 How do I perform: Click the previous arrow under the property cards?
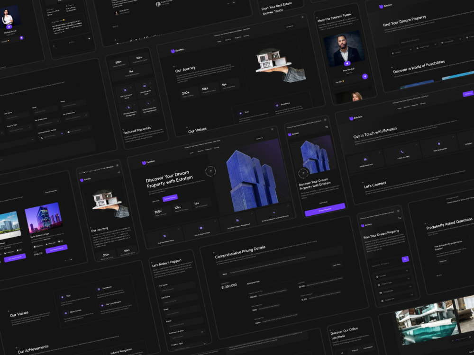(x=65, y=260)
